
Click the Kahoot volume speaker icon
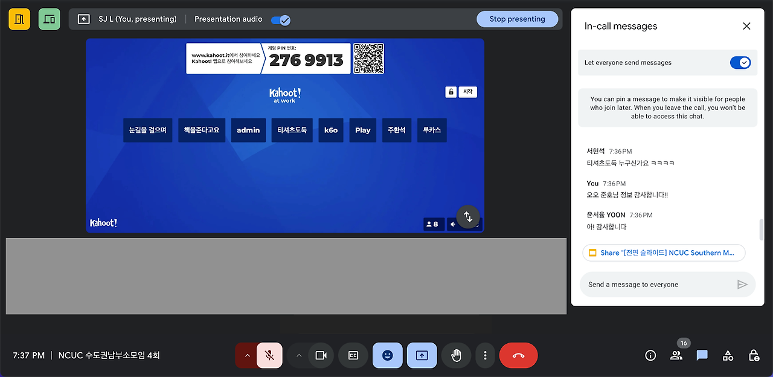point(453,224)
